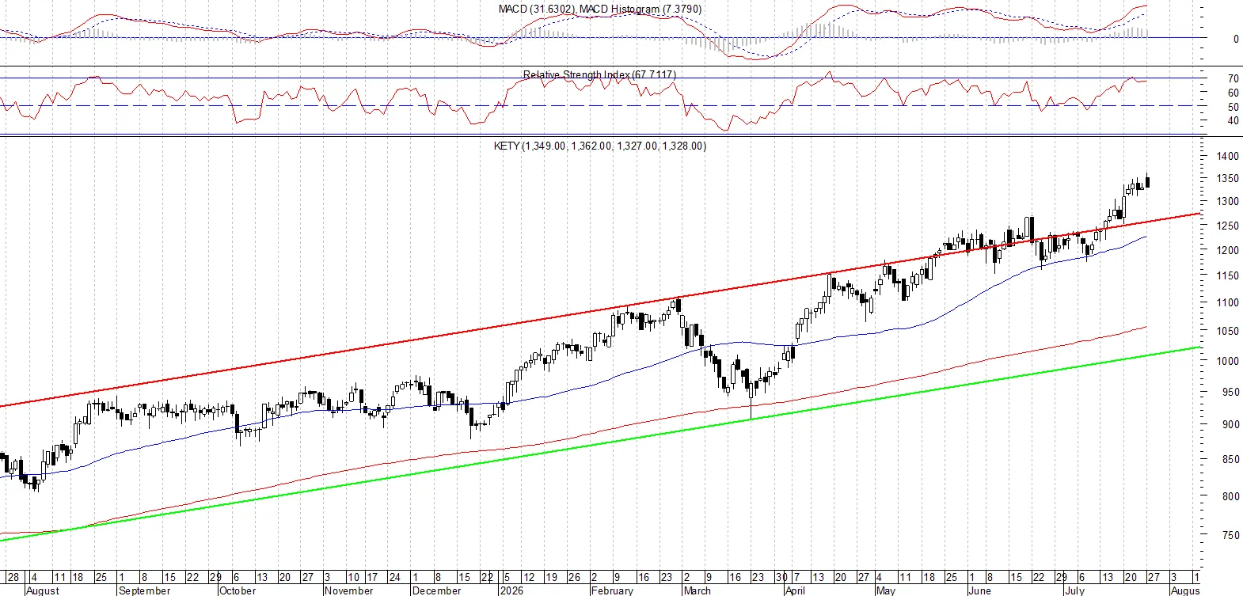
Task: Click the February month label
Action: click(613, 590)
